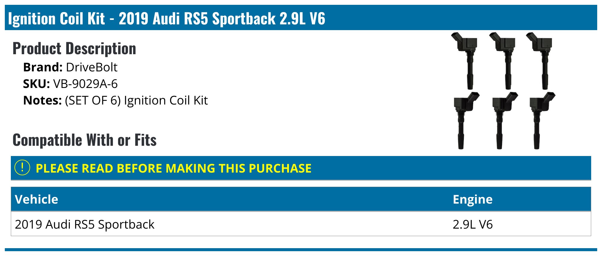602x256 pixels.
Task: Click the Ignition Coil Kit title heading
Action: point(166,18)
